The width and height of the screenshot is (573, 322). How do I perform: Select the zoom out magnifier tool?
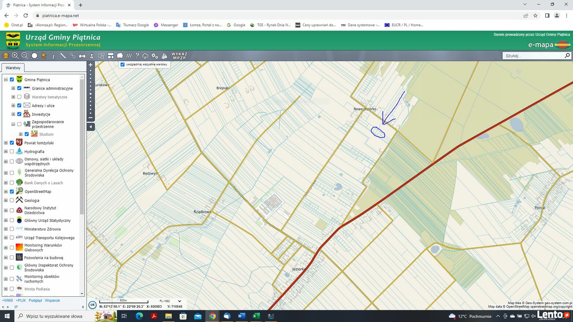click(25, 56)
